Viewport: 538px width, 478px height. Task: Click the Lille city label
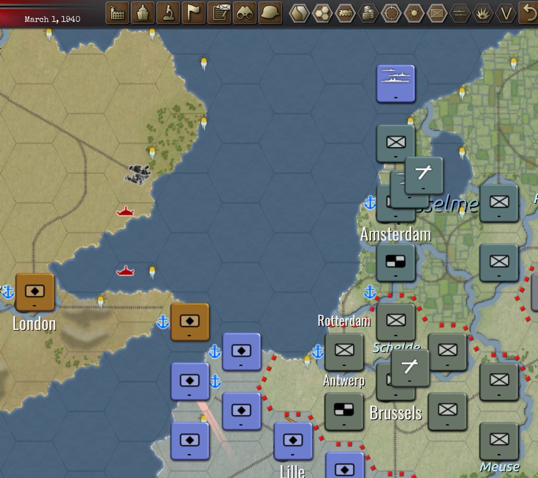[293, 471]
